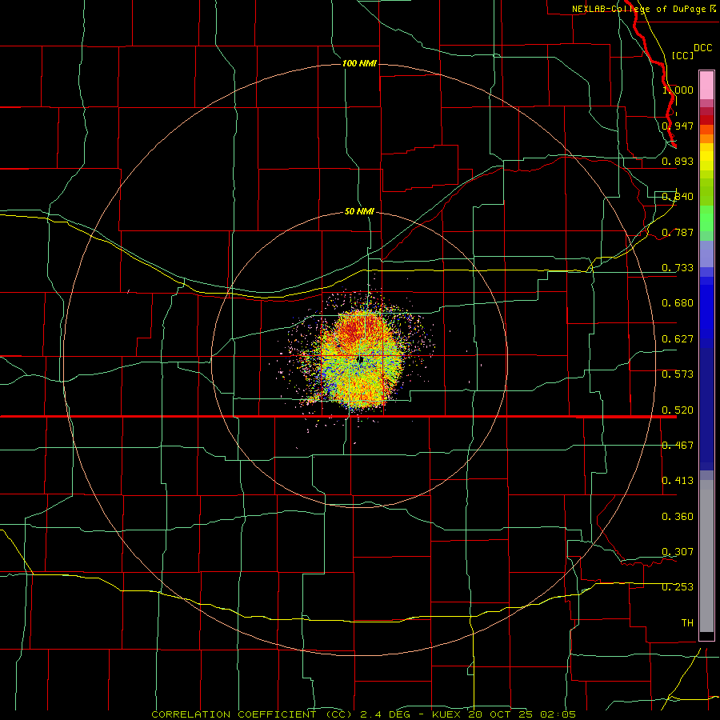Click the 0.307 color scale value

pyautogui.click(x=678, y=551)
